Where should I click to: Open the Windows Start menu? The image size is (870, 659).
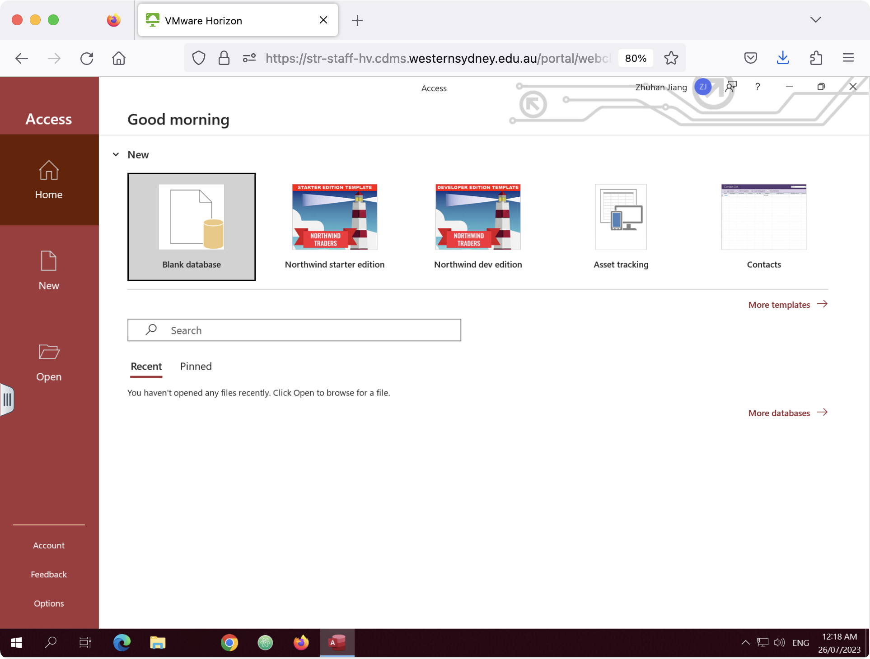pyautogui.click(x=16, y=642)
